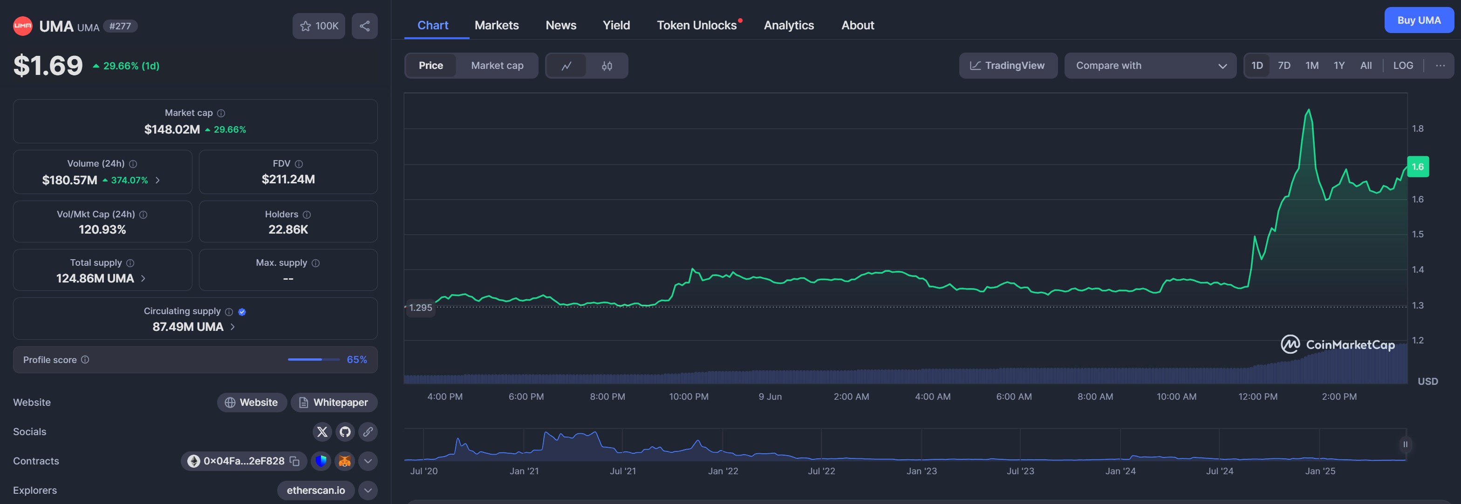This screenshot has height=504, width=1461.
Task: Click the 1.6 current price tag
Action: tap(1418, 167)
